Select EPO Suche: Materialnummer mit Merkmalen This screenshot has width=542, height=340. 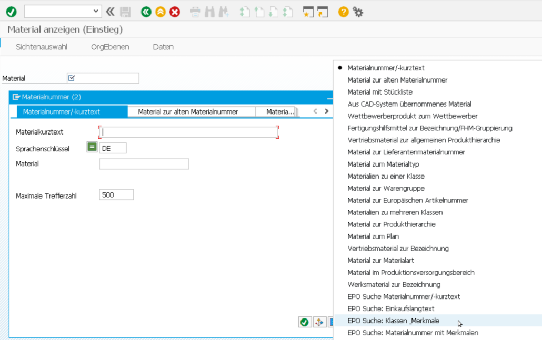click(413, 333)
